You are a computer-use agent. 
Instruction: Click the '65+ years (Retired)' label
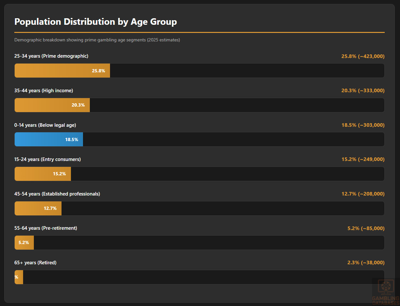[35, 263]
